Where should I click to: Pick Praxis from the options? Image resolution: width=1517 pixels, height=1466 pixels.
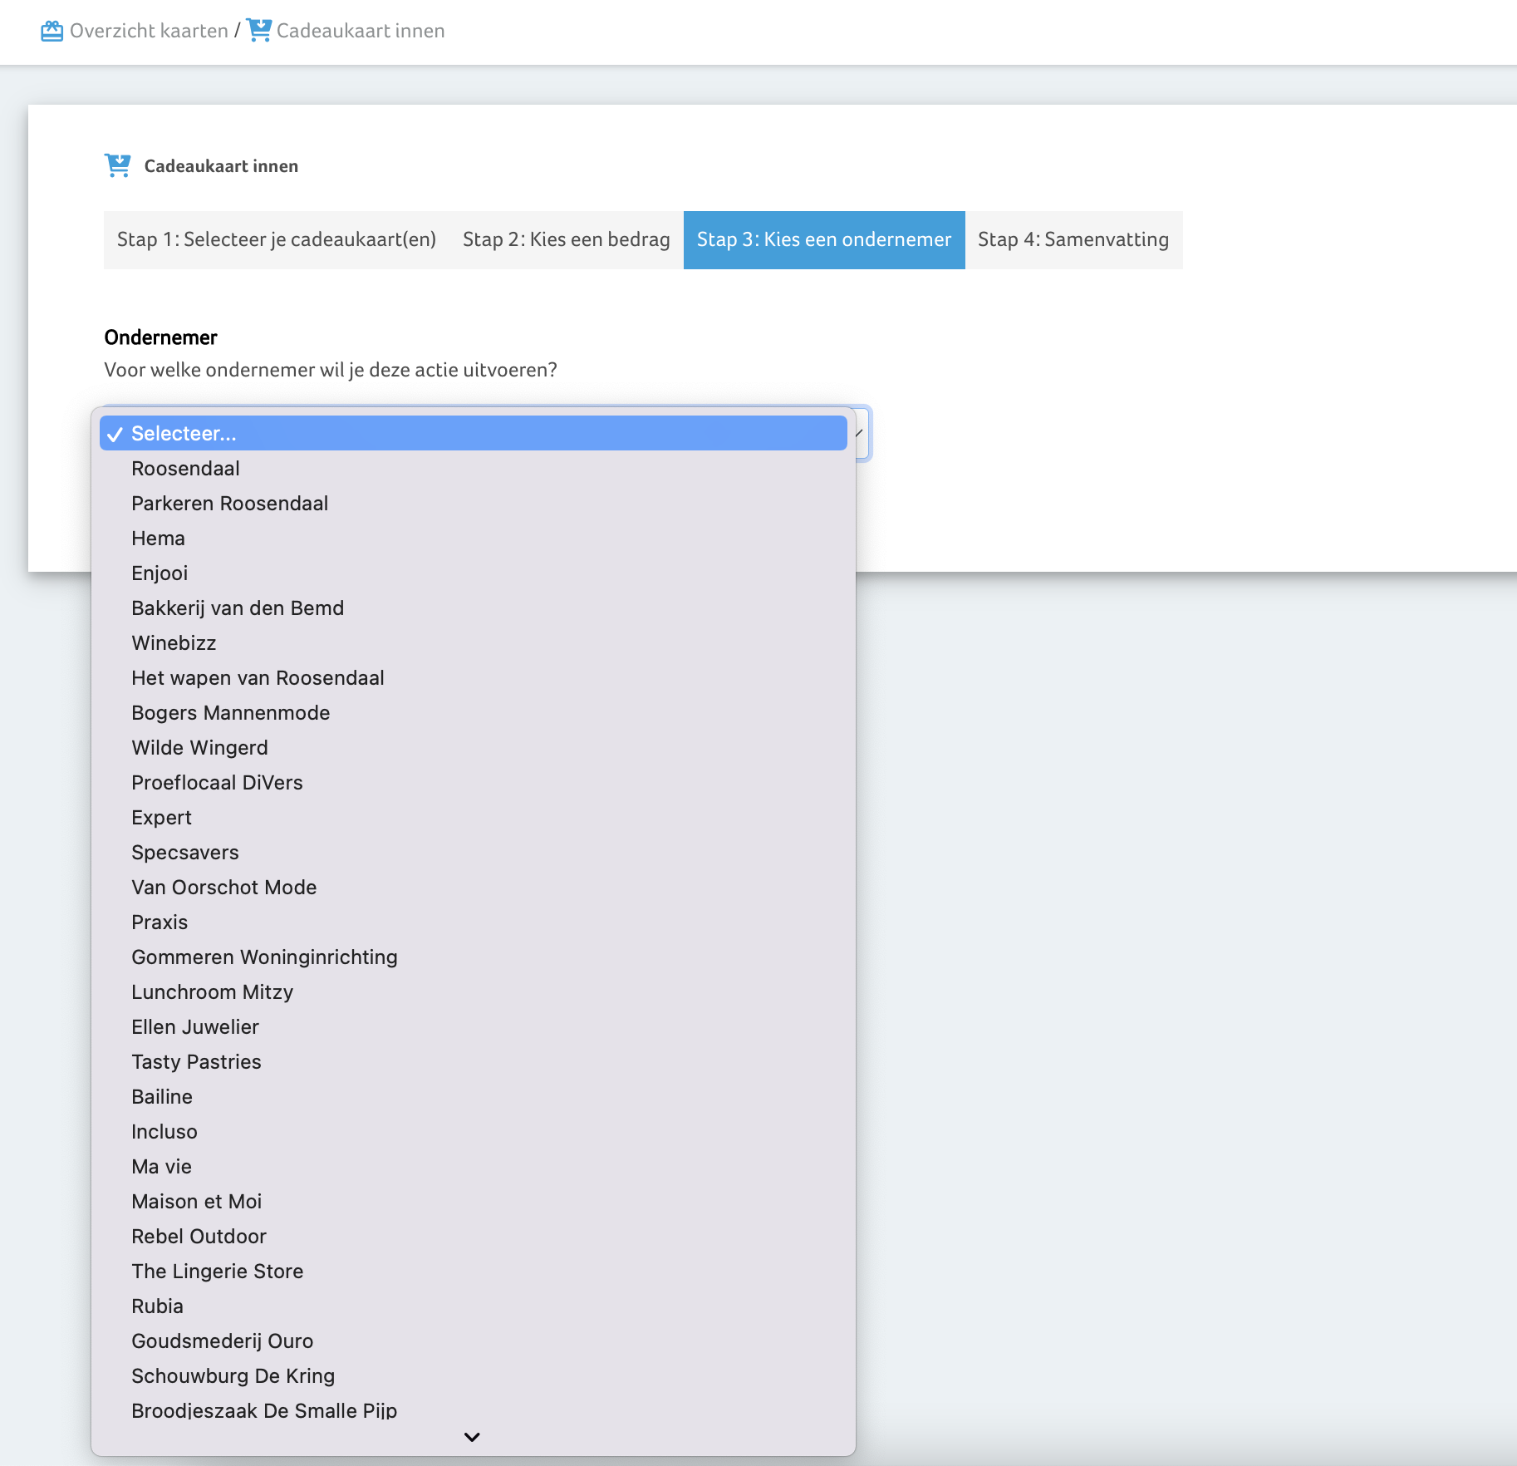(474, 922)
